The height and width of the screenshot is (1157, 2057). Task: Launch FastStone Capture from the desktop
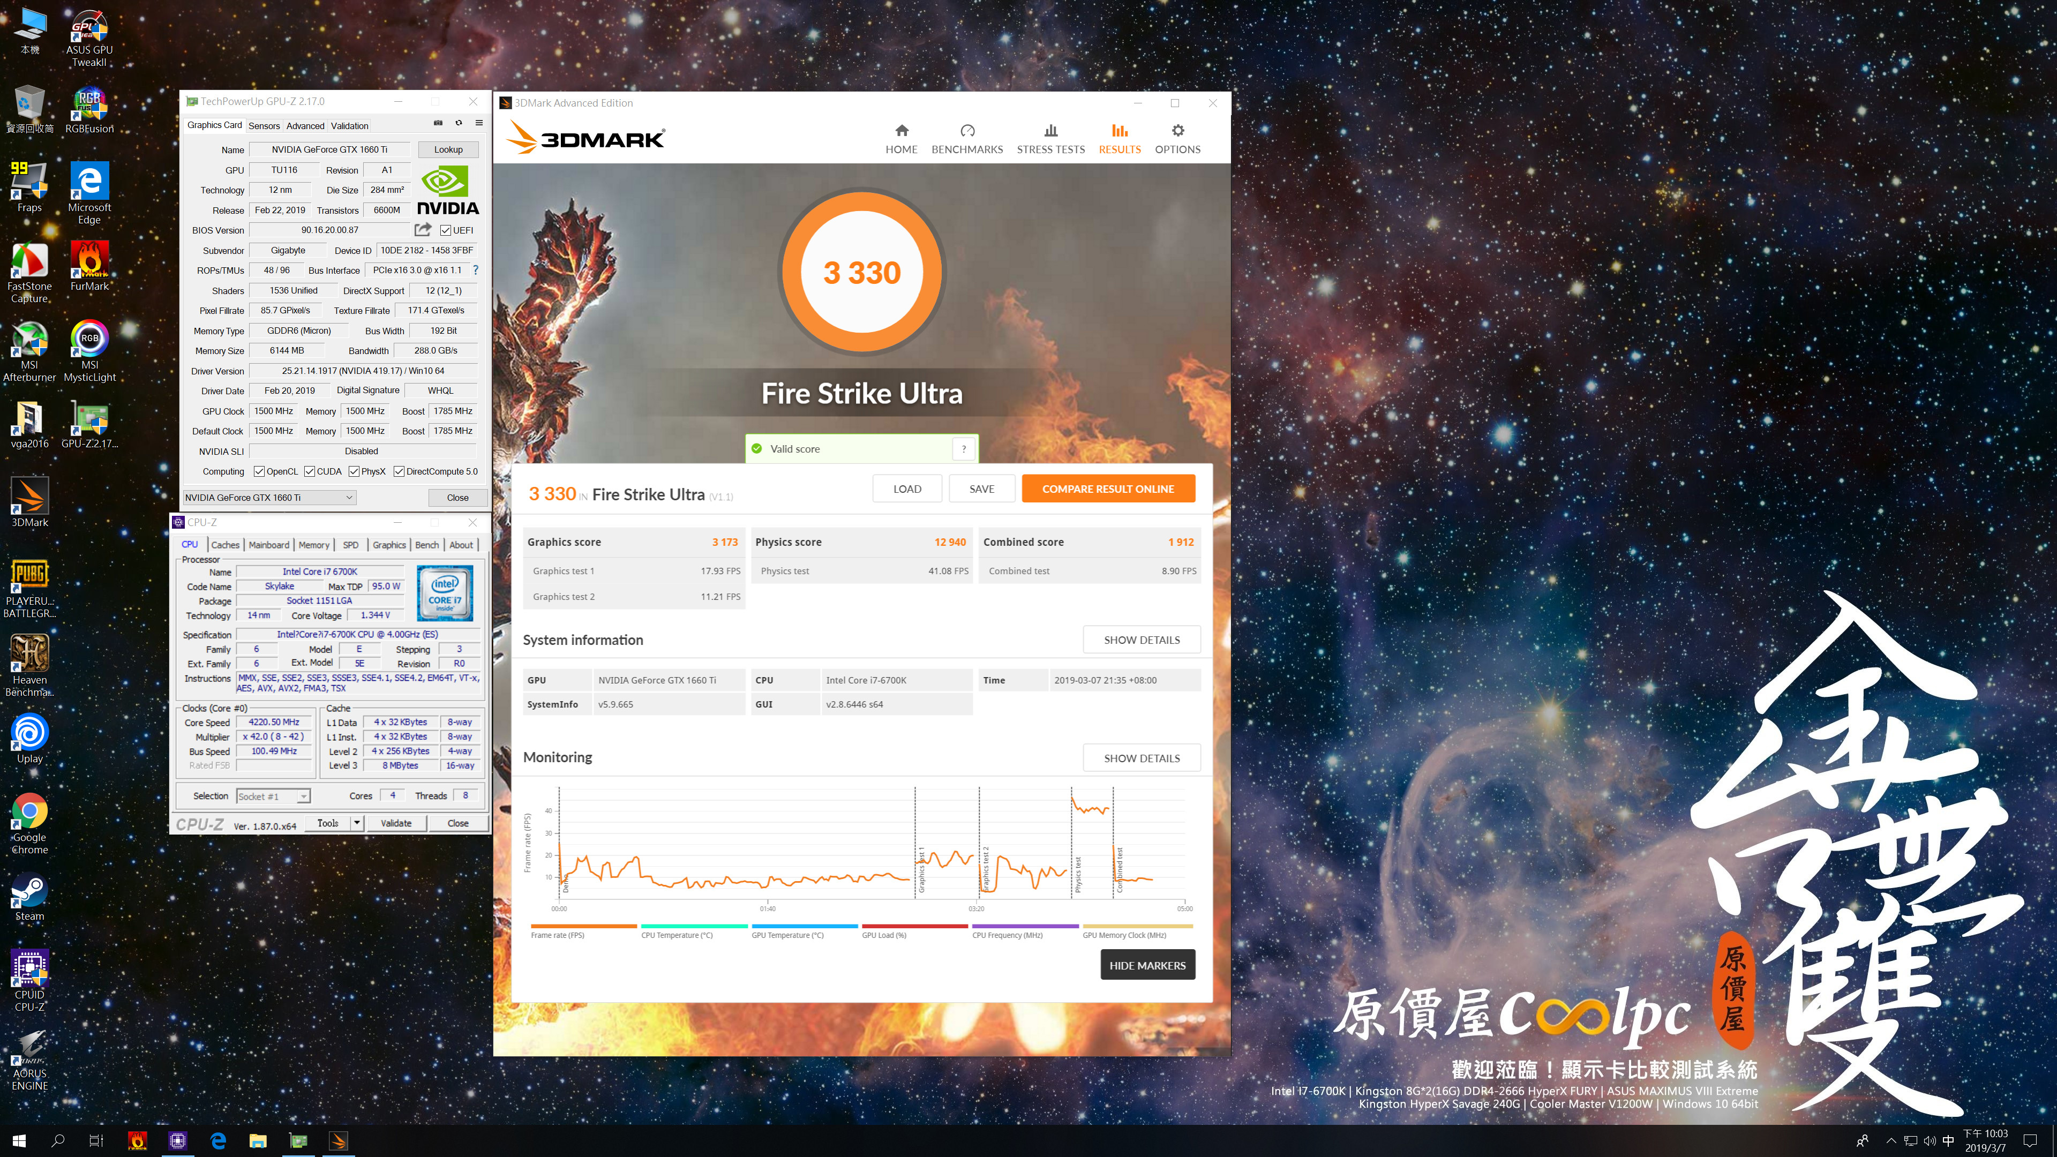point(29,272)
